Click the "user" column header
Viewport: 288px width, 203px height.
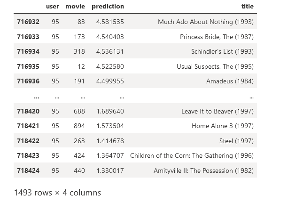pyautogui.click(x=53, y=7)
